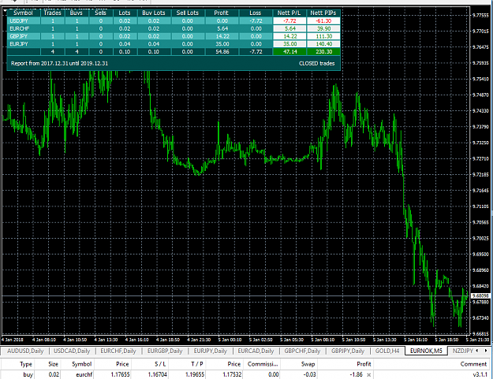Select the active EURNOK,M5 chart tab
Screen dimensions: 493x379
426,351
